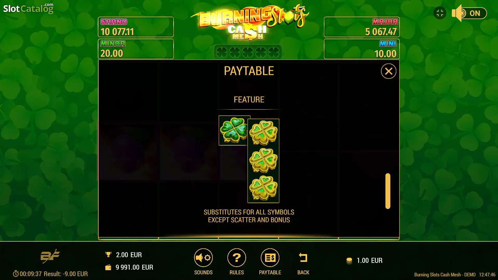Click the wallet balance icon

pos(108,267)
